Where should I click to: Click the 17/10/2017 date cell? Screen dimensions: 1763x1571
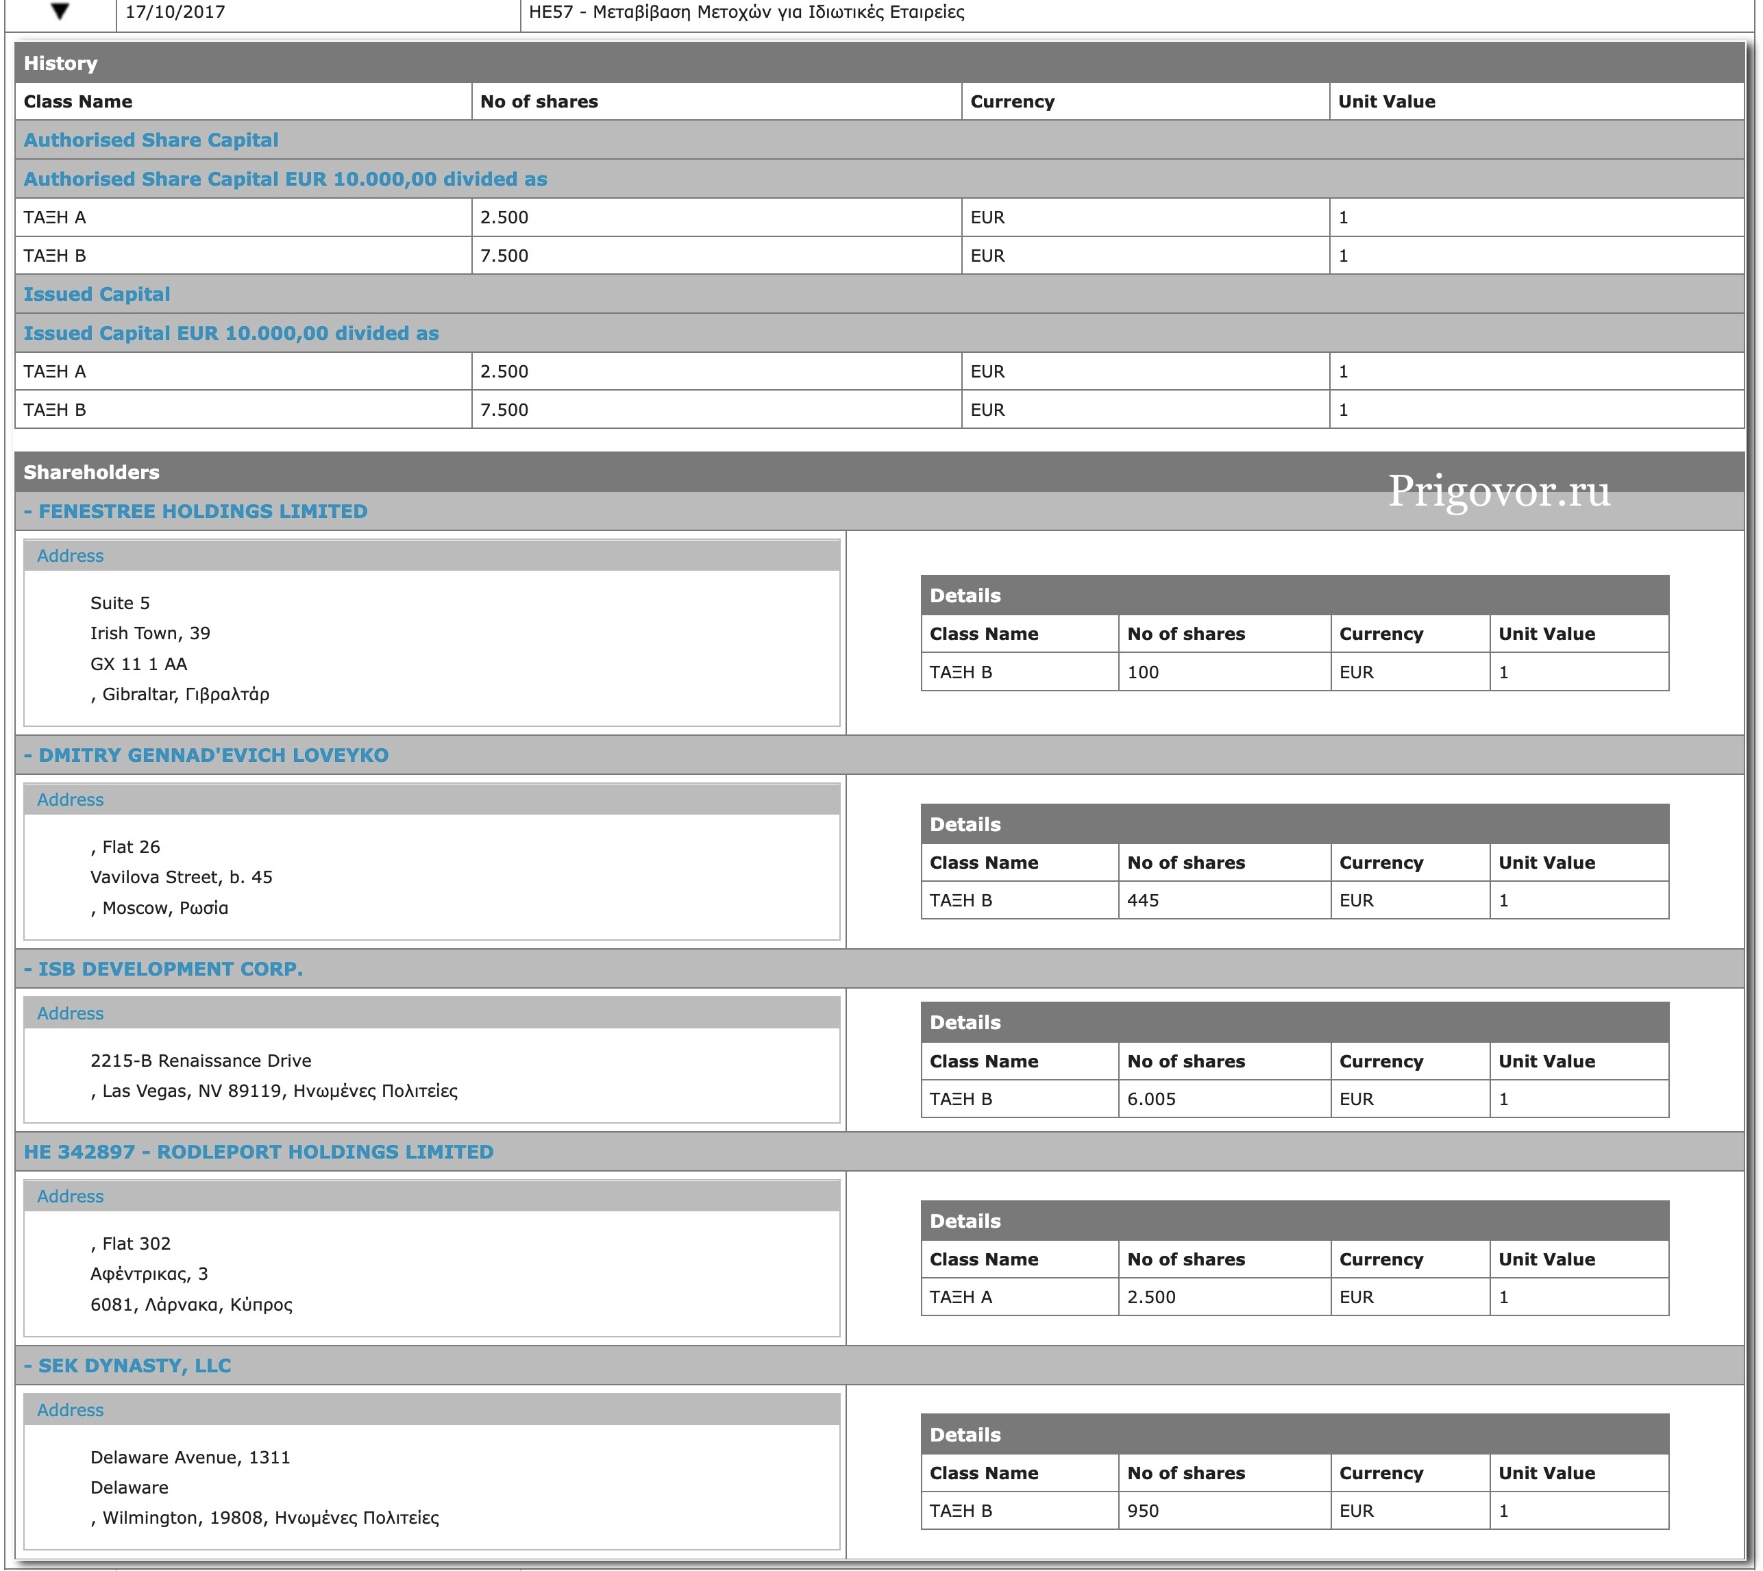click(175, 12)
